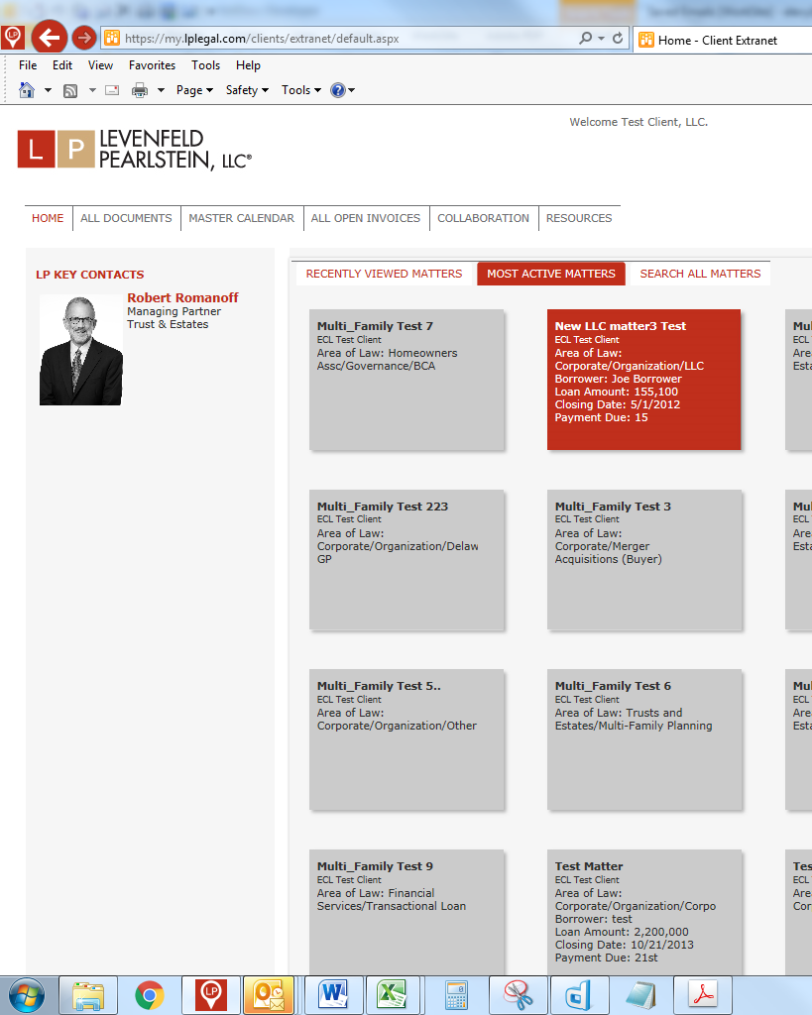Viewport: 812px width, 1015px height.
Task: Select the Home - Client Extranet browser tab
Action: pos(722,40)
